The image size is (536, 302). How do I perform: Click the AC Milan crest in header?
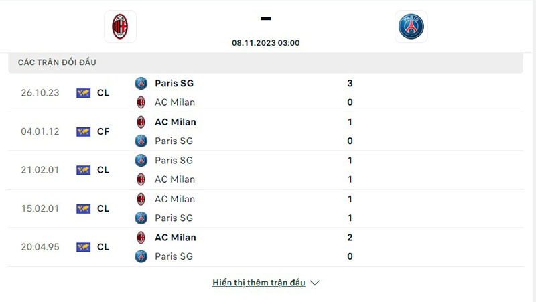(x=121, y=27)
